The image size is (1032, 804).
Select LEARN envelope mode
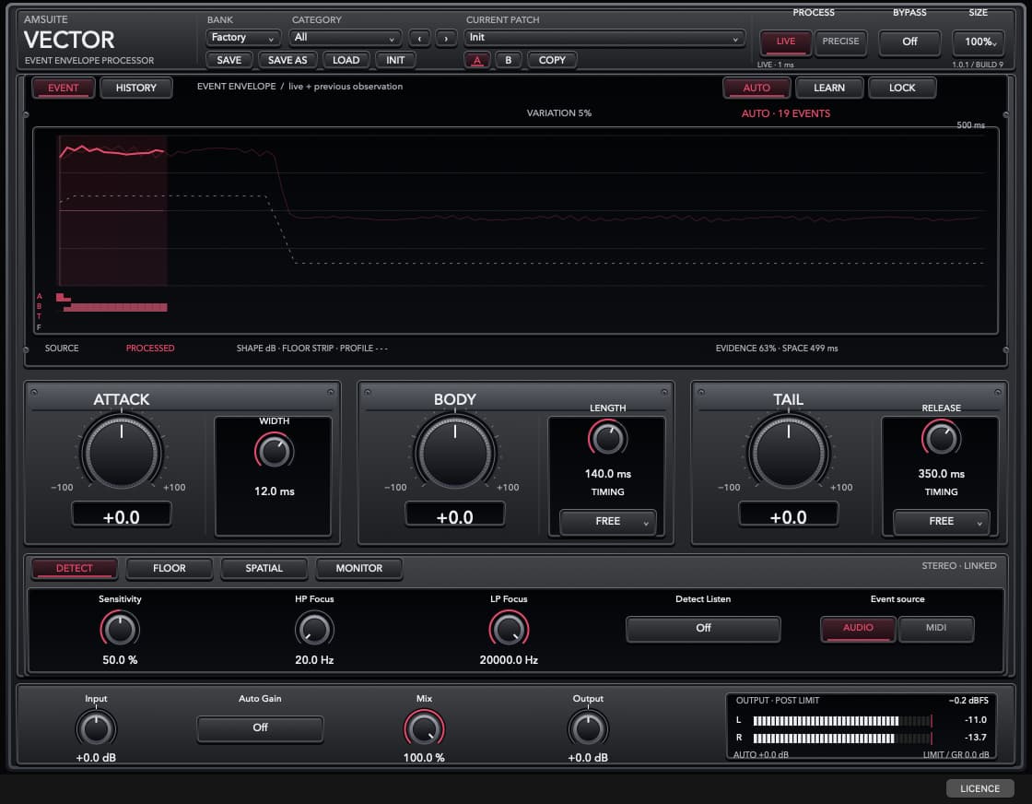[x=829, y=89]
